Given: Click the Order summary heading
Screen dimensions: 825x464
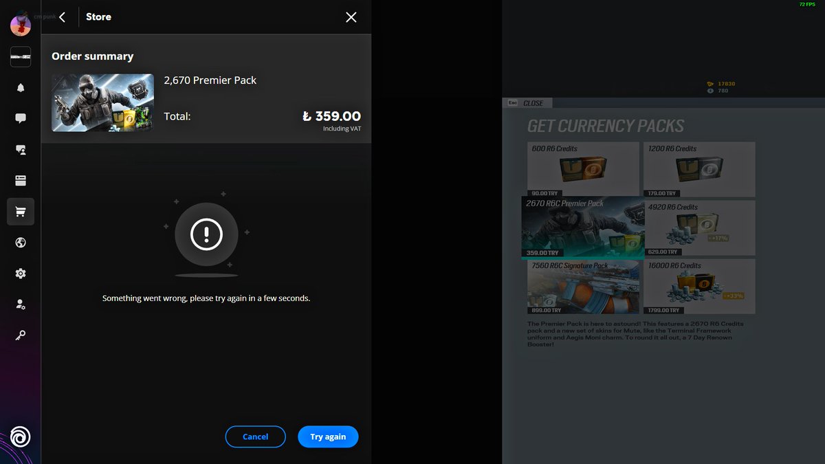Looking at the screenshot, I should (x=93, y=56).
